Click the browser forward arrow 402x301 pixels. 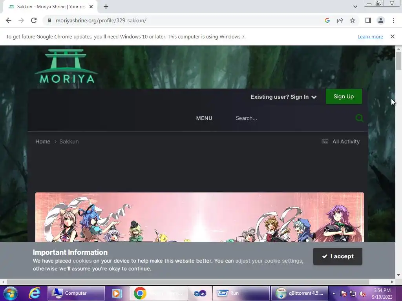pyautogui.click(x=21, y=20)
